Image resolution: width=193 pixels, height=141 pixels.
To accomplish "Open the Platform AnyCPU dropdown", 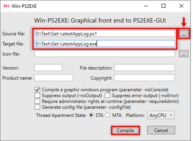I will tap(161, 115).
